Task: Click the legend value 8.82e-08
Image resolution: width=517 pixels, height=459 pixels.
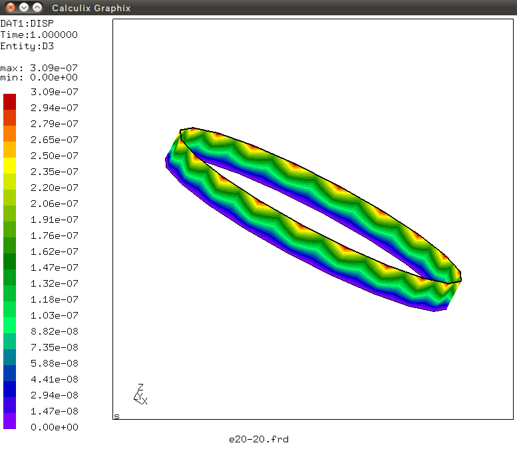Action: point(55,331)
